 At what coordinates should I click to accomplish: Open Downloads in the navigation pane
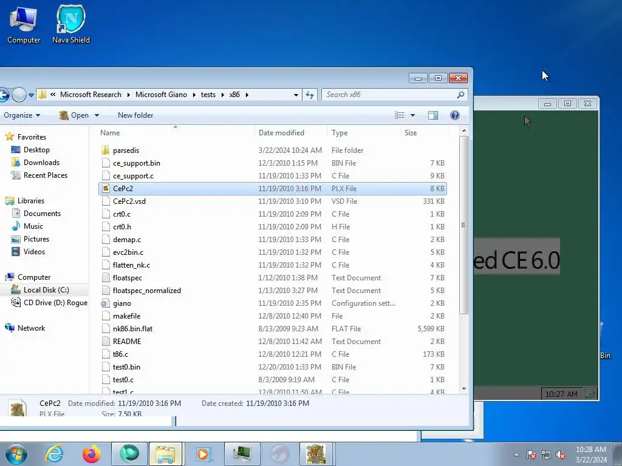tap(41, 163)
